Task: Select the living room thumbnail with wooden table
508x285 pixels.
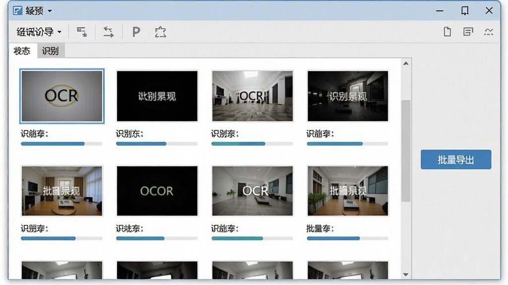Action: pos(62,190)
